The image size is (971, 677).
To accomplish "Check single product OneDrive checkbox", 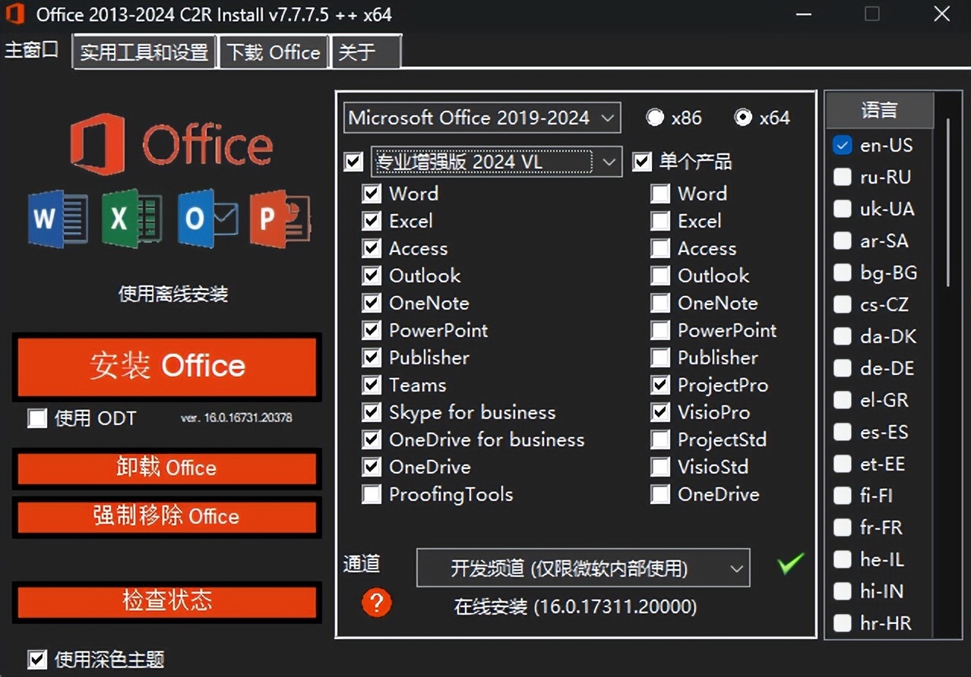I will (660, 494).
